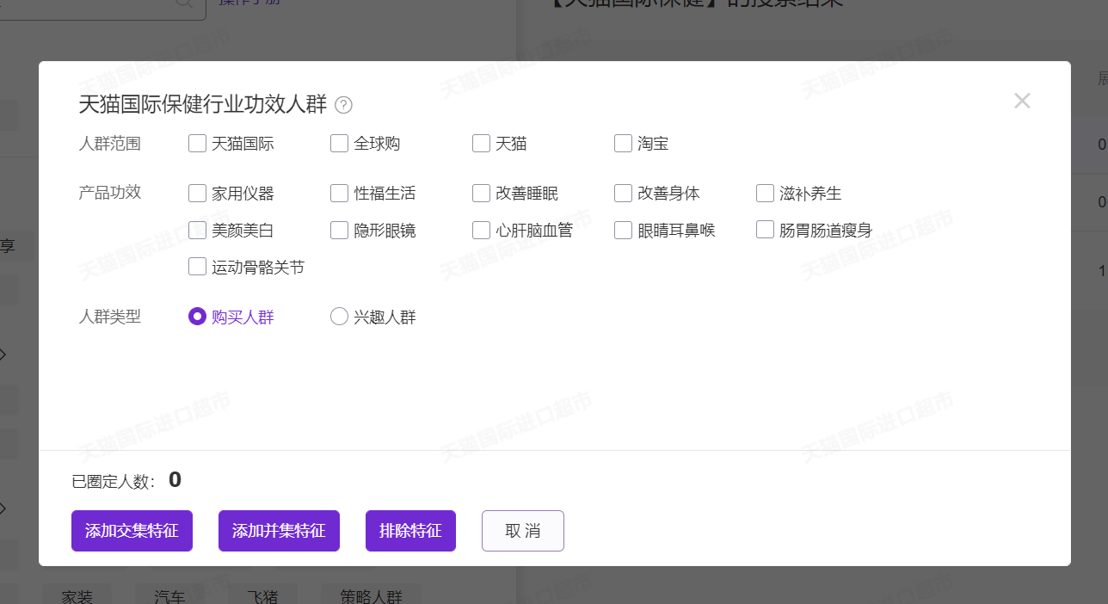Check the 全球购 checkbox
Image resolution: width=1108 pixels, height=604 pixels.
click(339, 144)
